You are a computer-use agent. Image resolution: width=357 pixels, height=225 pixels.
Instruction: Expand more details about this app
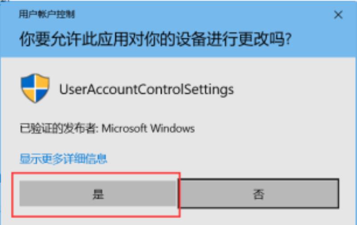tap(63, 159)
